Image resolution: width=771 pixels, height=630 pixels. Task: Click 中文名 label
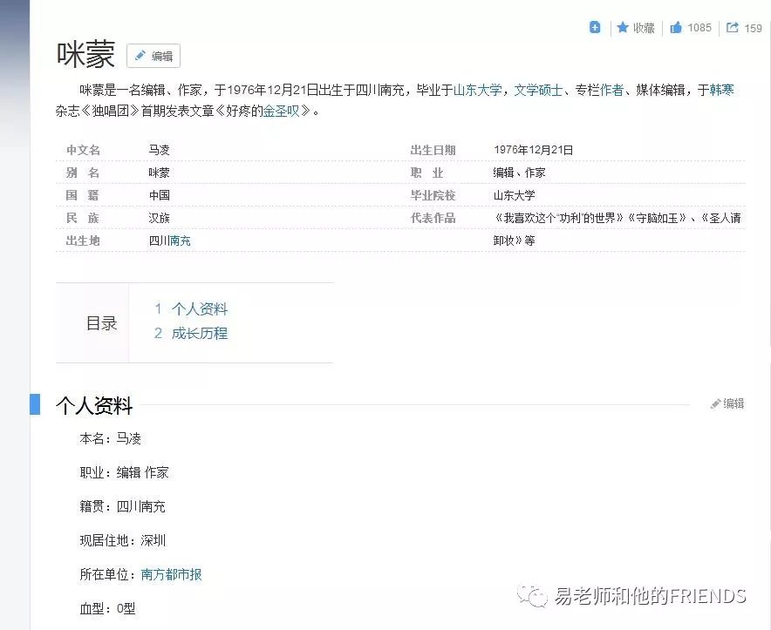(83, 150)
